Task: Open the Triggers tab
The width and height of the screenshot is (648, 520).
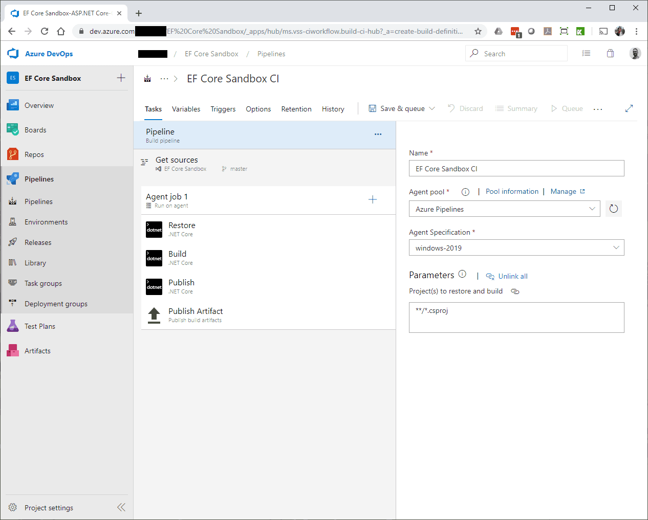Action: pos(223,109)
